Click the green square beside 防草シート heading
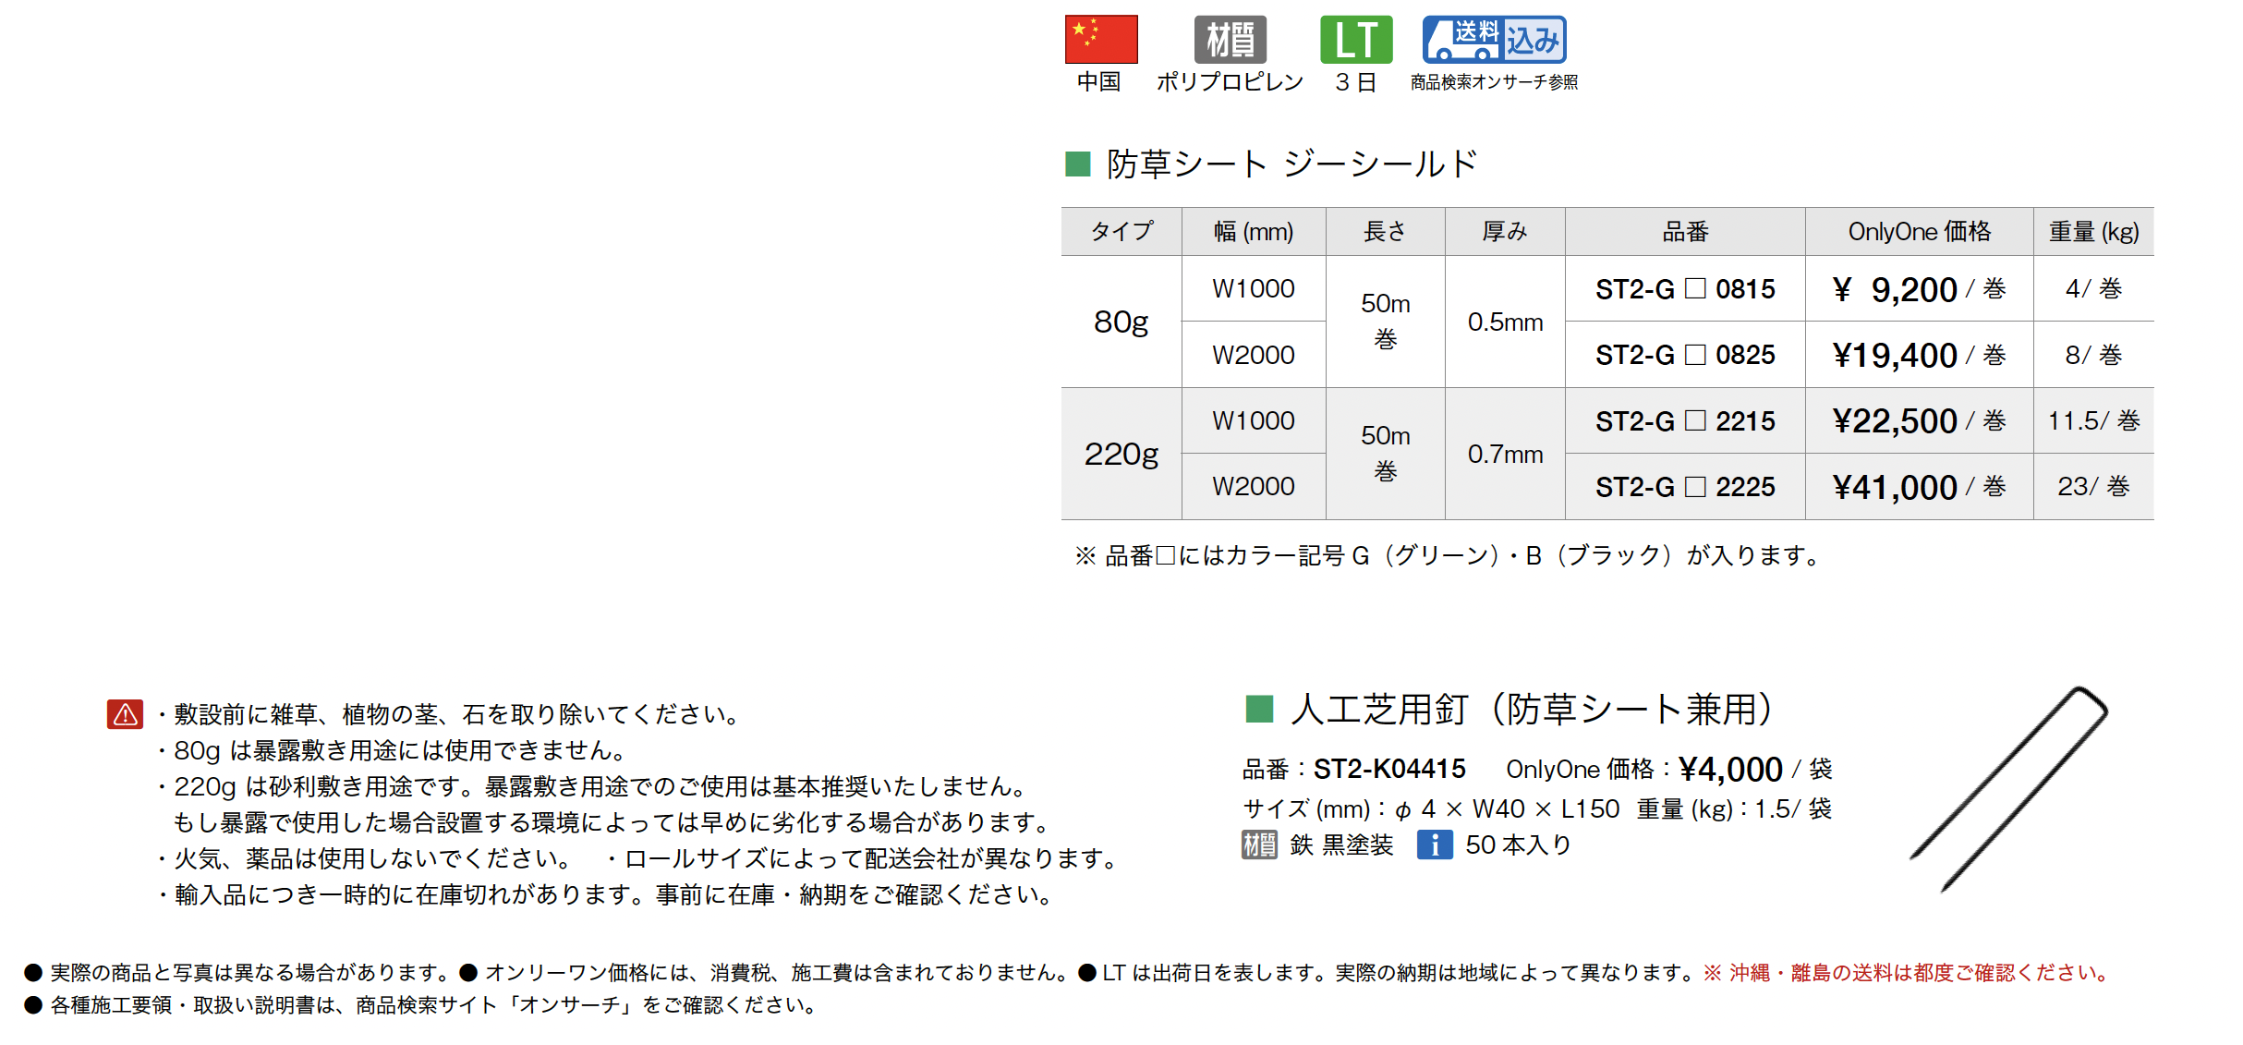 tap(1077, 164)
